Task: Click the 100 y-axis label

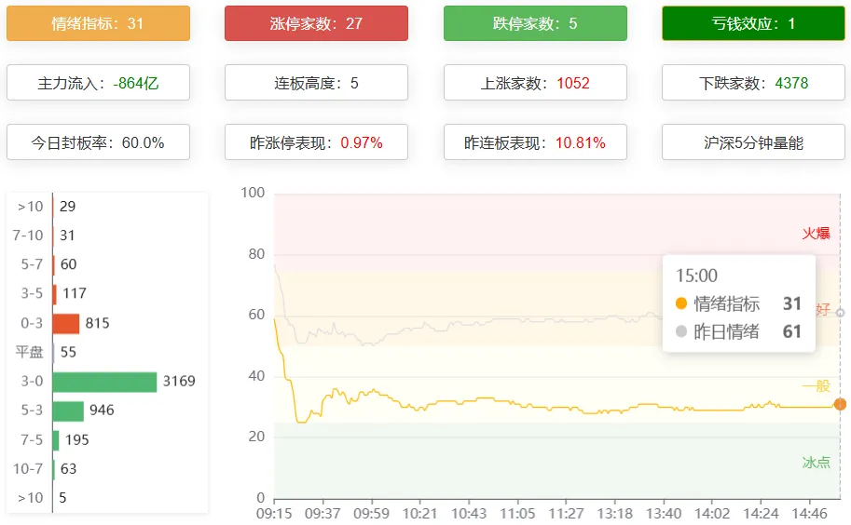Action: point(253,193)
